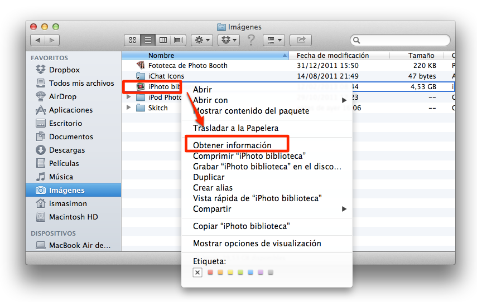The image size is (477, 302).
Task: Apply the yellow label color
Action: [230, 272]
